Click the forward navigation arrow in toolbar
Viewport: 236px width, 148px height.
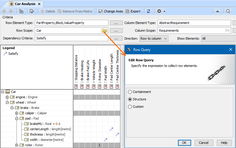(x=11, y=11)
